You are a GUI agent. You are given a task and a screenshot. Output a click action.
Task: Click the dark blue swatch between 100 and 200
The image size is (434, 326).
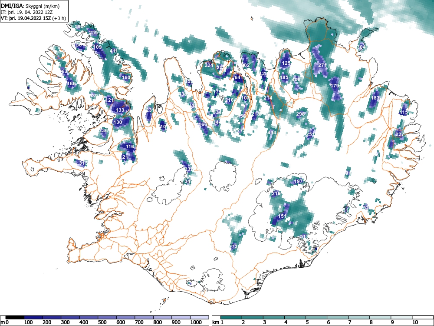tap(33, 317)
